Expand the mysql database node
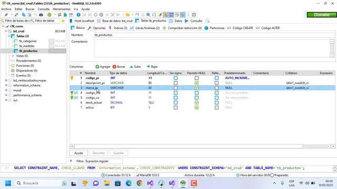This screenshot has width=337, height=189. pyautogui.click(x=6, y=90)
